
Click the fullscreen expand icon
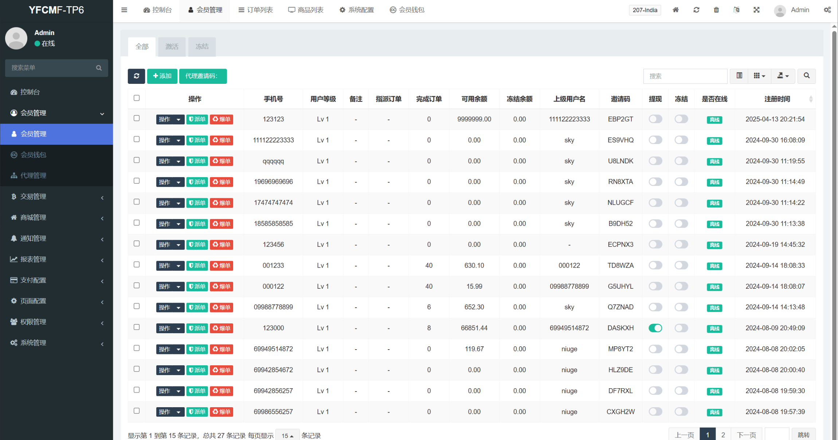tap(756, 10)
